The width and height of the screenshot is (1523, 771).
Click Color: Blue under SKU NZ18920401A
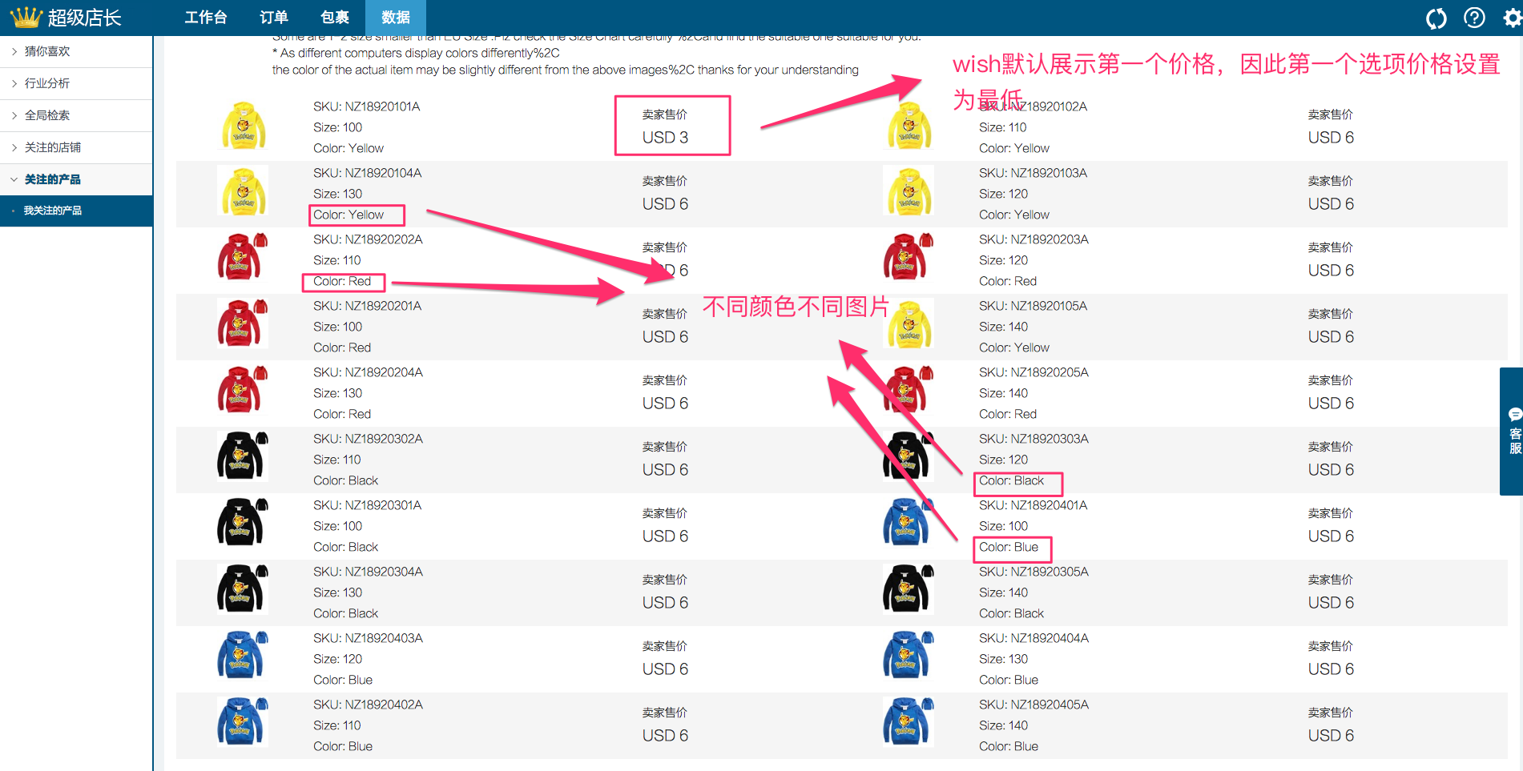pyautogui.click(x=1009, y=547)
